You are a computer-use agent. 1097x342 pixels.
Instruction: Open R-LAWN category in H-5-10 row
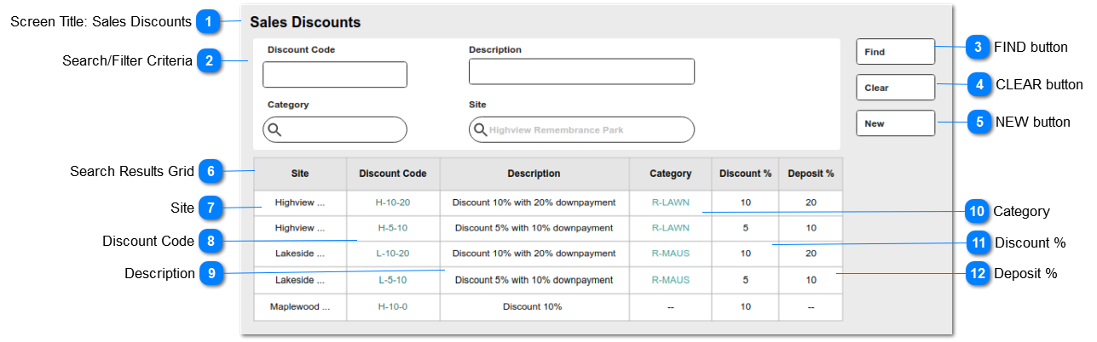point(671,228)
